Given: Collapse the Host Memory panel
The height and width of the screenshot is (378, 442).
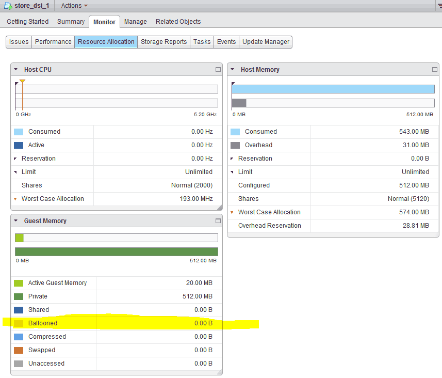Looking at the screenshot, I should click(x=232, y=69).
